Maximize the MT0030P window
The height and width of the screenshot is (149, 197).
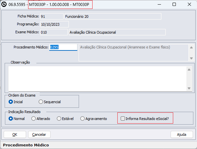pos(174,4)
